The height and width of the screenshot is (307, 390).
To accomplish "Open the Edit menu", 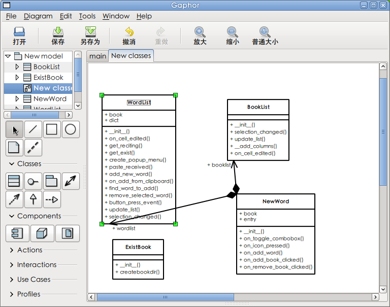I will click(x=66, y=16).
